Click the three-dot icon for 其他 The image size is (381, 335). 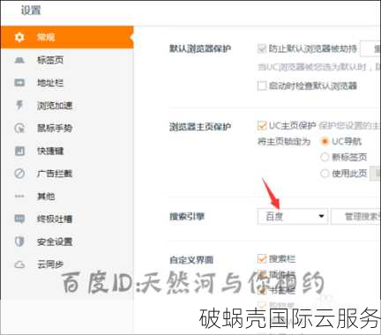[x=19, y=196]
